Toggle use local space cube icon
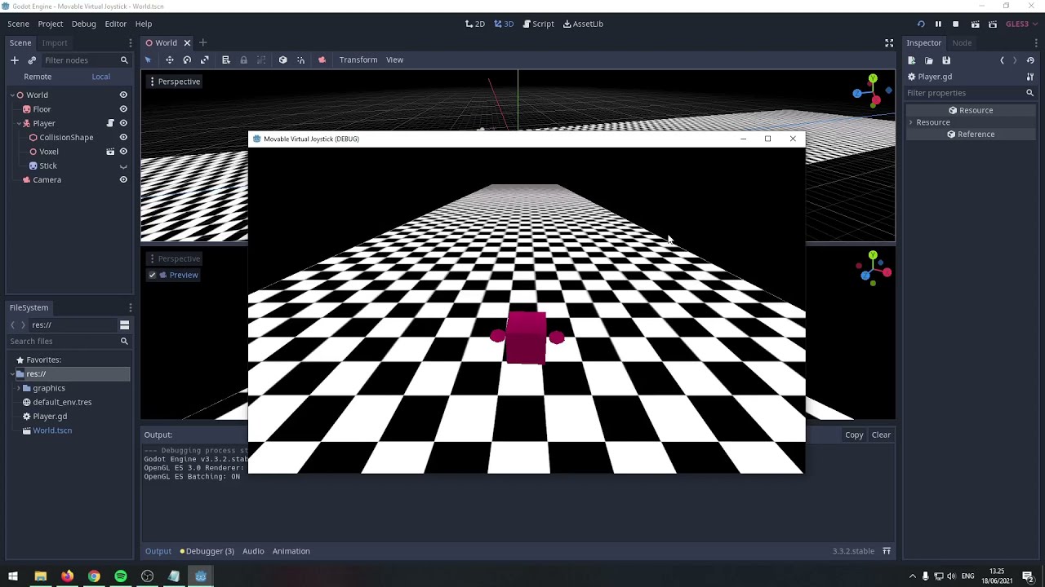 click(x=282, y=60)
